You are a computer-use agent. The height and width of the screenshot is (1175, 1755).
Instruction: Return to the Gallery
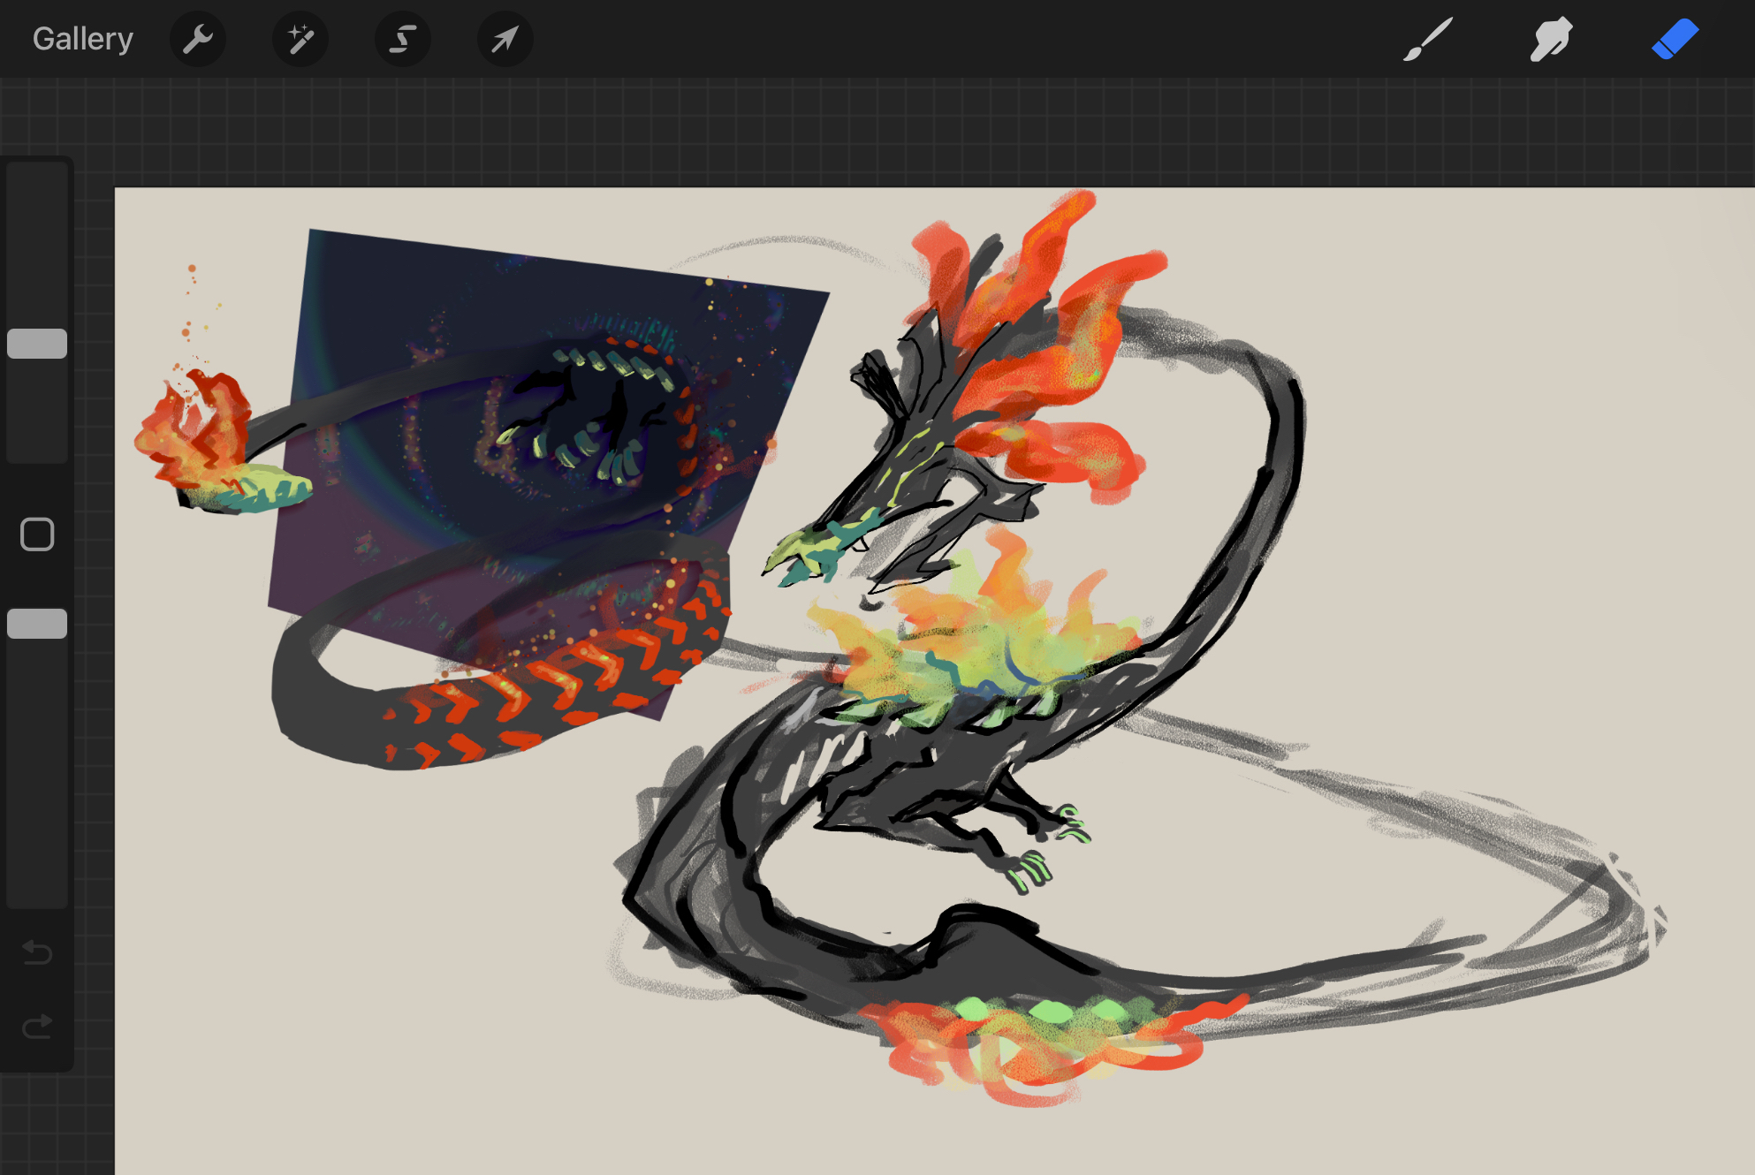82,39
